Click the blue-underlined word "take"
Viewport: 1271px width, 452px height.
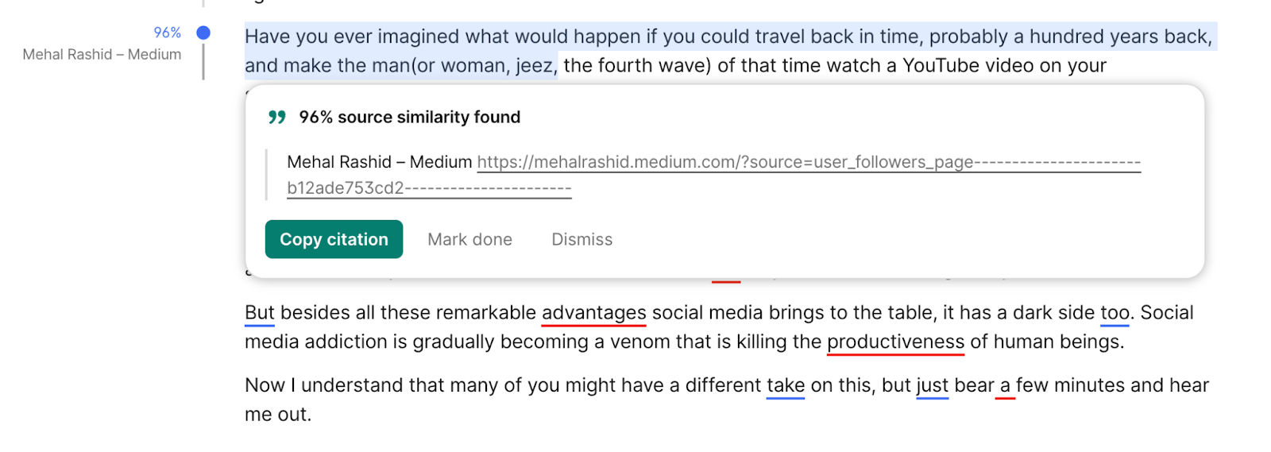785,385
